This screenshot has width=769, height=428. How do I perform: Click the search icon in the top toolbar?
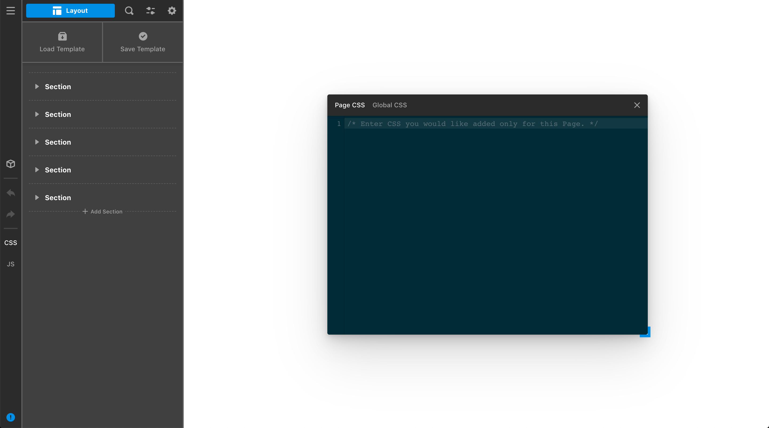[129, 11]
